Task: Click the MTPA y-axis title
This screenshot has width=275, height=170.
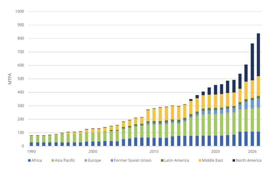Action: (10, 79)
